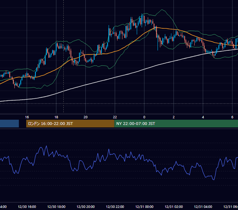Click the '20' hour label on price chart axis
This screenshot has width=238, height=210.
[86, 117]
